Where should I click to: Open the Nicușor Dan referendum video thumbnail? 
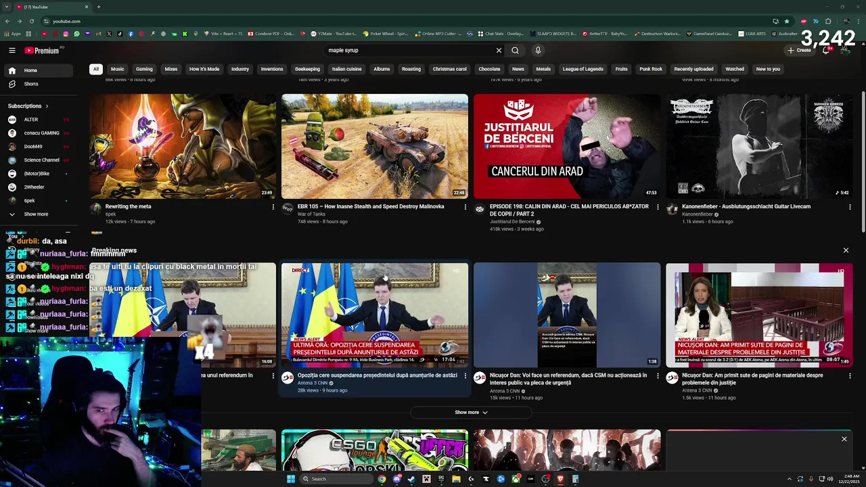click(x=567, y=315)
